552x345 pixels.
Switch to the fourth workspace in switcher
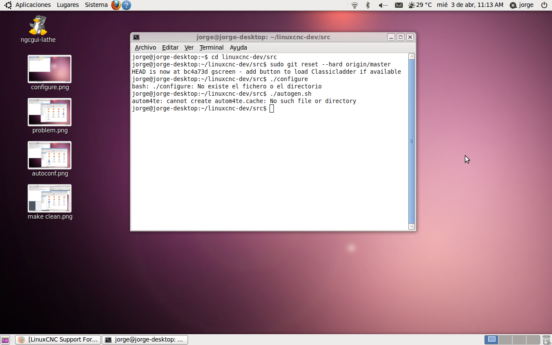coord(533,340)
